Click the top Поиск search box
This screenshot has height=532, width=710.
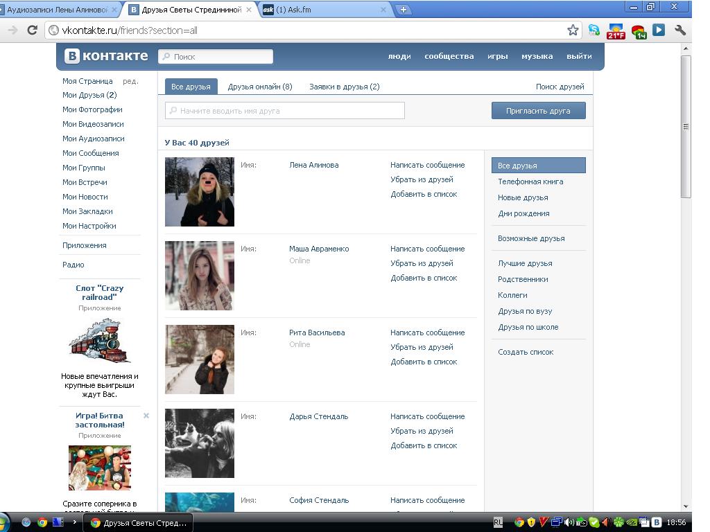tap(216, 57)
